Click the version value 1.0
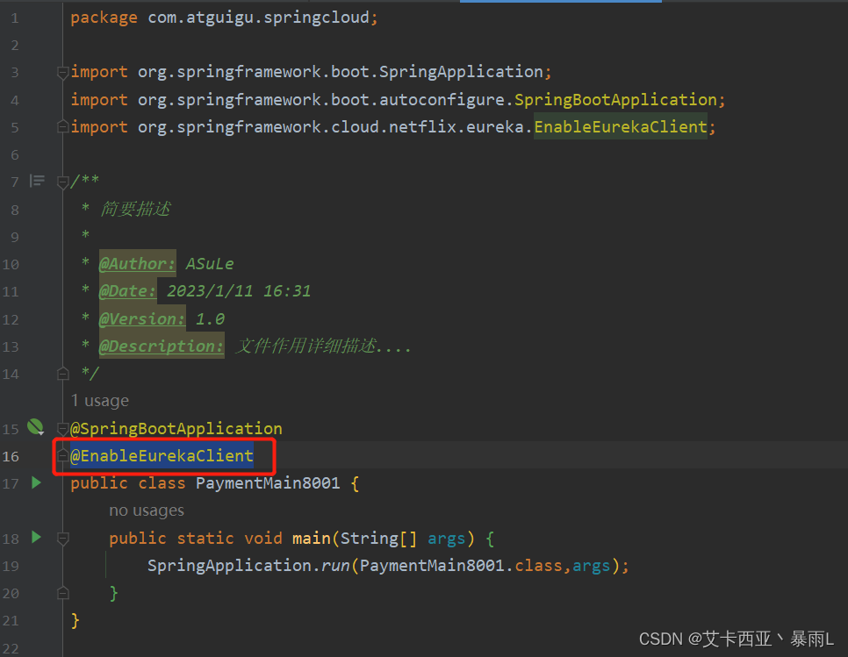Screen dimensions: 848x657 (x=210, y=318)
